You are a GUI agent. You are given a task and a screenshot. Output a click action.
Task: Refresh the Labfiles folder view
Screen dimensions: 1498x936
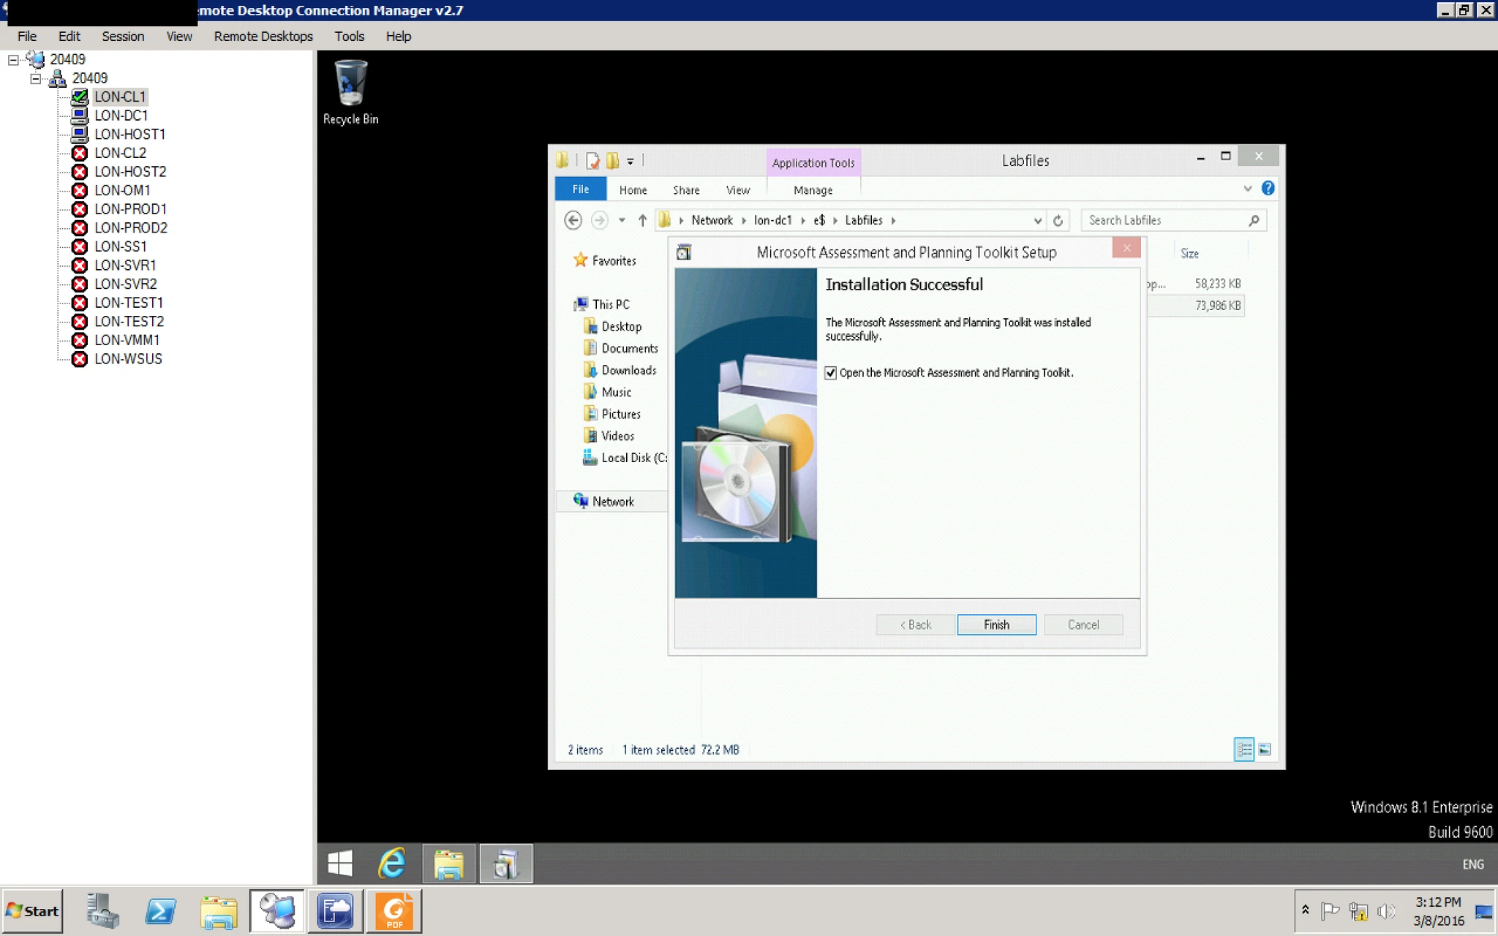1058,220
